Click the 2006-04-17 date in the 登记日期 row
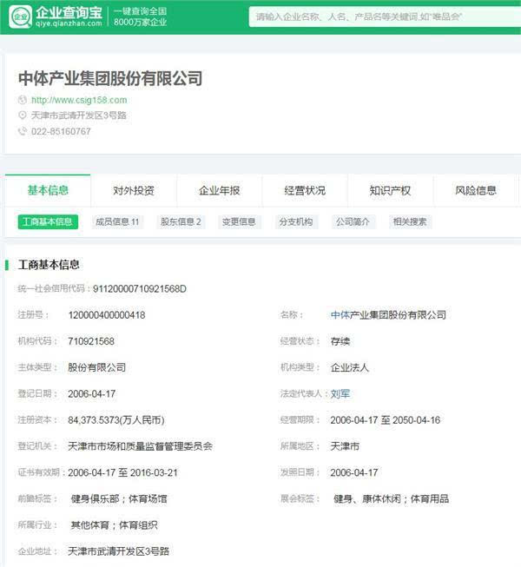Screen dimensions: 521x567 click(92, 394)
